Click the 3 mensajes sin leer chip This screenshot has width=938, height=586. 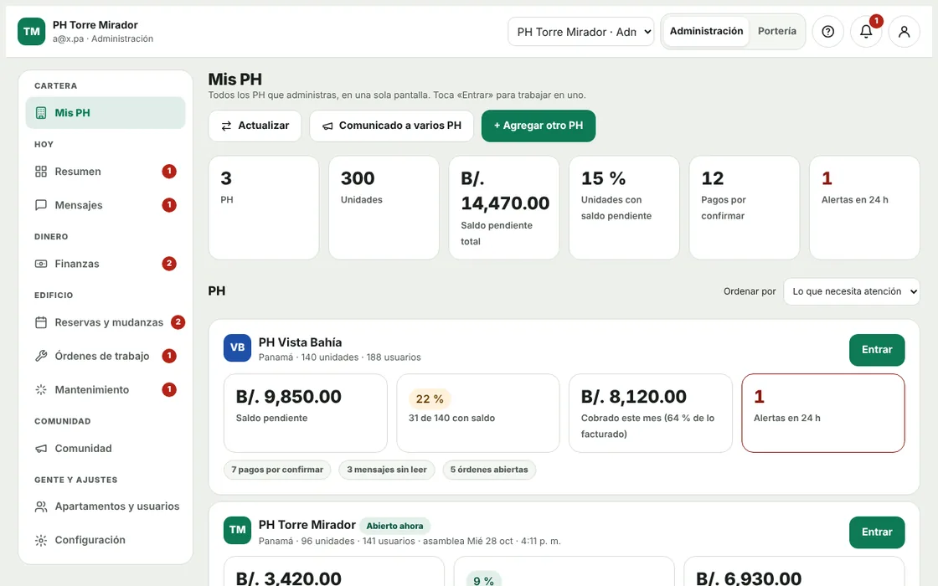(386, 470)
